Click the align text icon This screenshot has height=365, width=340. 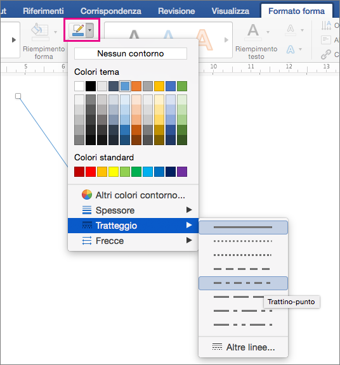point(326,40)
